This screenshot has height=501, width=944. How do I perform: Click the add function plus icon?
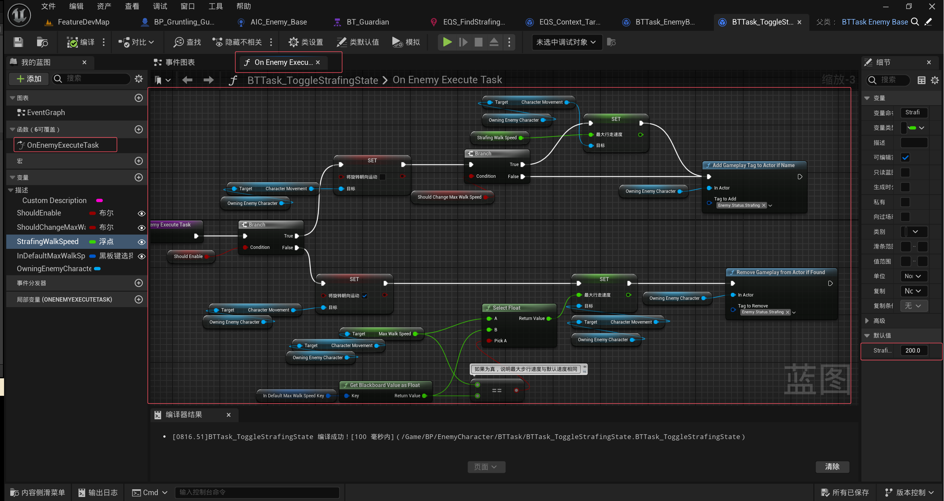click(x=139, y=129)
